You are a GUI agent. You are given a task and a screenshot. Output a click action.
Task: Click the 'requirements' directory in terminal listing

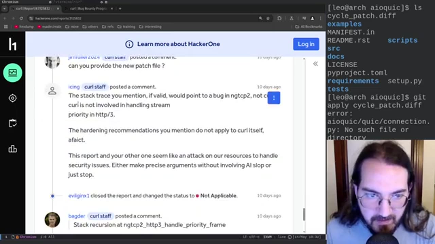click(353, 81)
